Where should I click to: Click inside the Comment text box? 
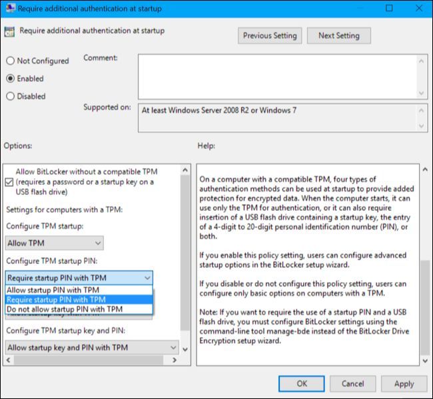(x=277, y=75)
